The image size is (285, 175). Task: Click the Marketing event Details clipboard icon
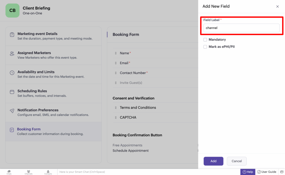(x=12, y=35)
